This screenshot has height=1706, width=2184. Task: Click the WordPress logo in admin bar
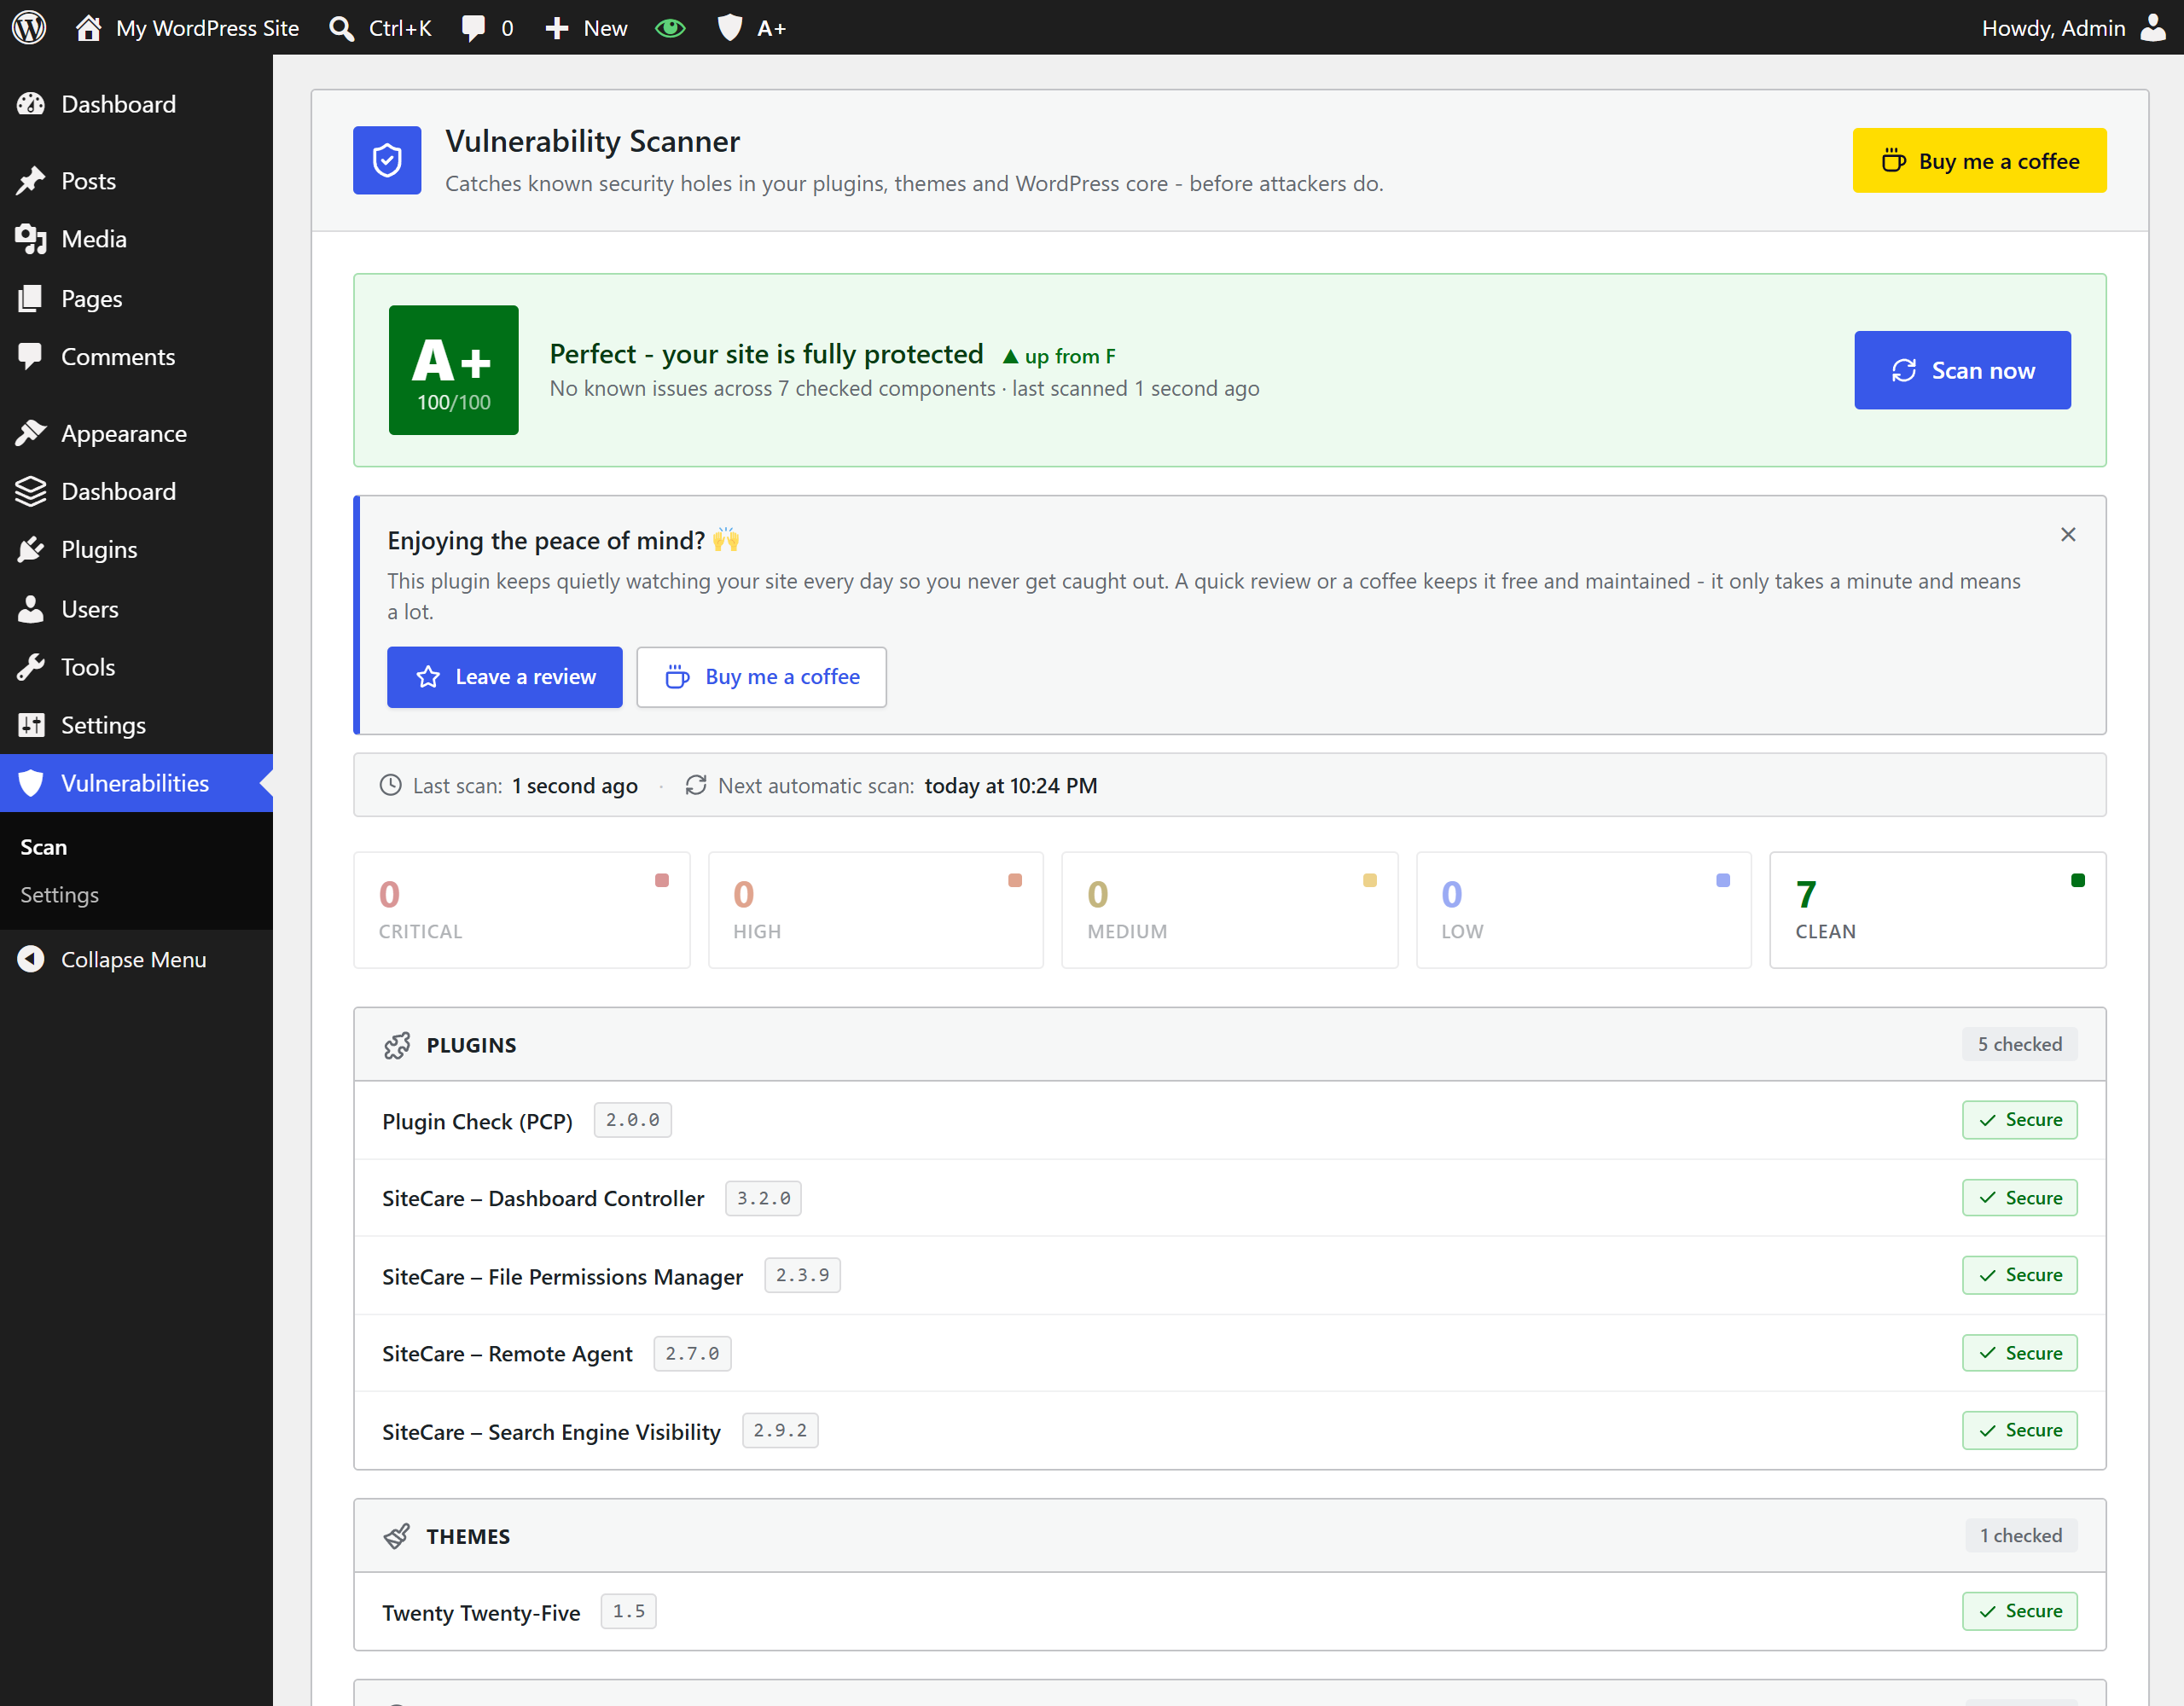[x=29, y=27]
